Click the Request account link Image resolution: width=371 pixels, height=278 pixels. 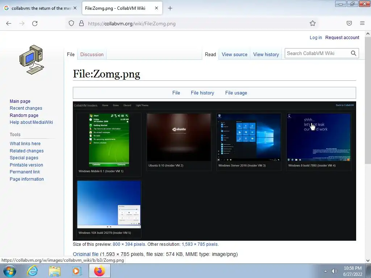342,38
